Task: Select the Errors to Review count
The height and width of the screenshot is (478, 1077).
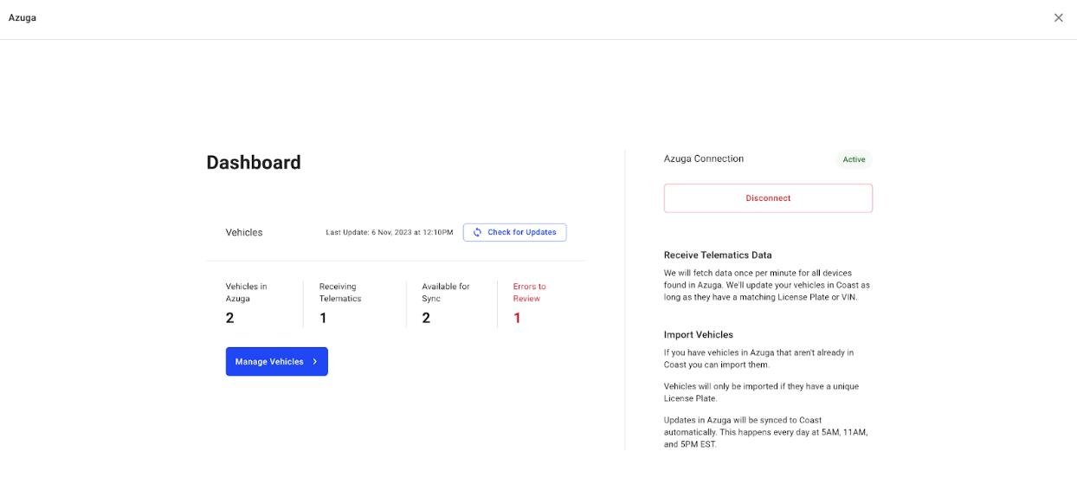Action: 518,318
